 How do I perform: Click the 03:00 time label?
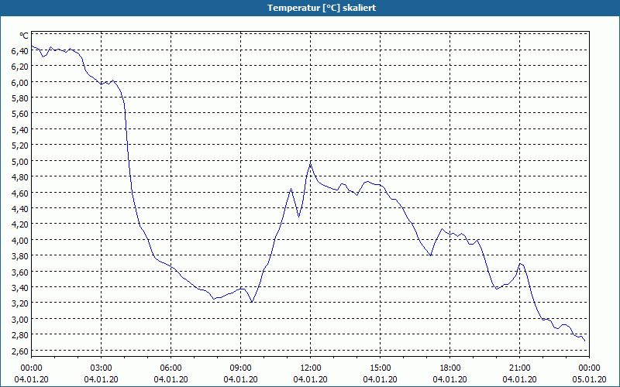coord(102,368)
